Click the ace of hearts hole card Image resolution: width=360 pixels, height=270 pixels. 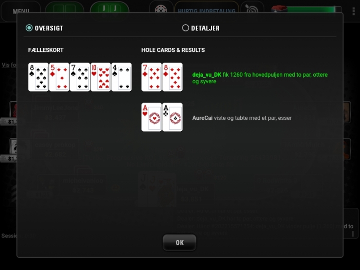(152, 117)
